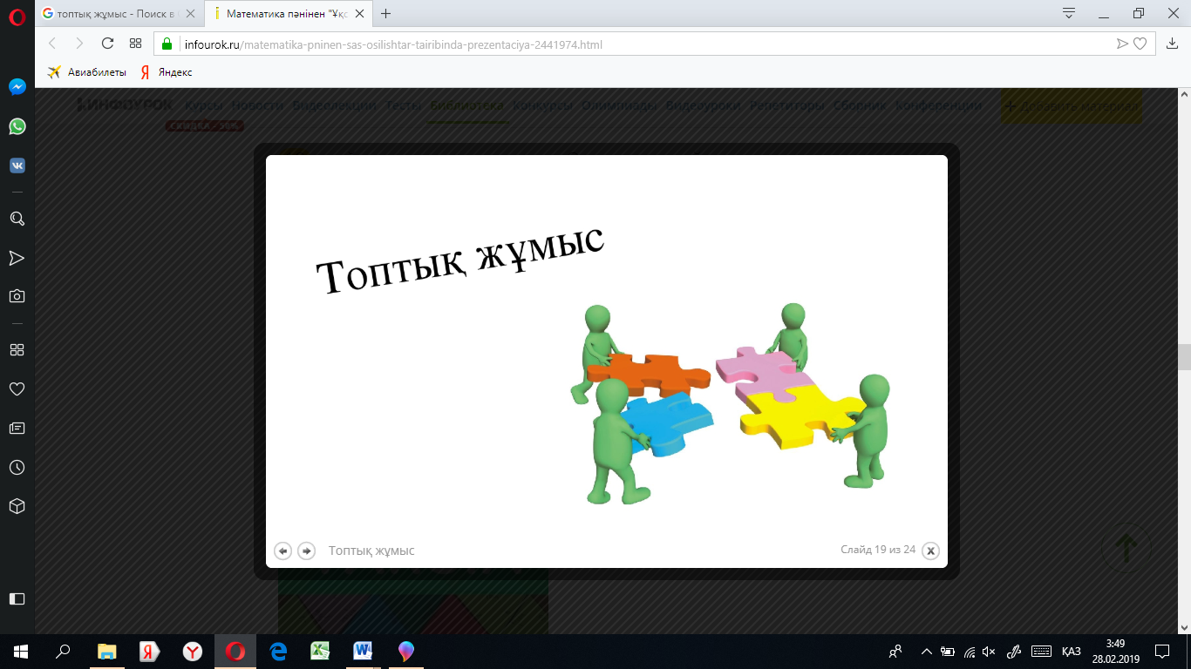Open WhatsApp in the Opera sidebar

[17, 126]
